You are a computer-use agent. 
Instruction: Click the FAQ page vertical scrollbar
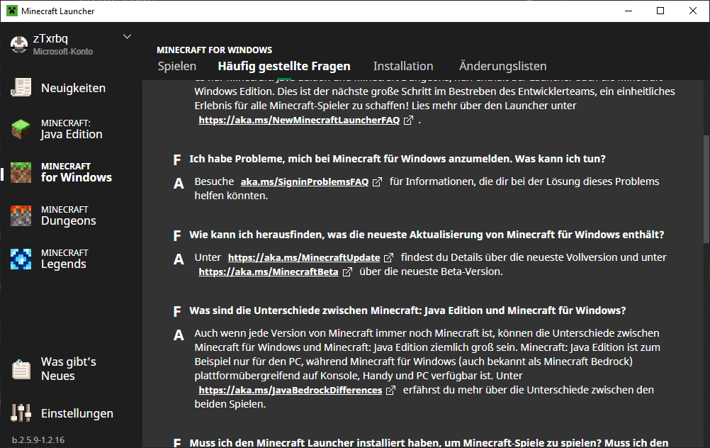pyautogui.click(x=706, y=189)
